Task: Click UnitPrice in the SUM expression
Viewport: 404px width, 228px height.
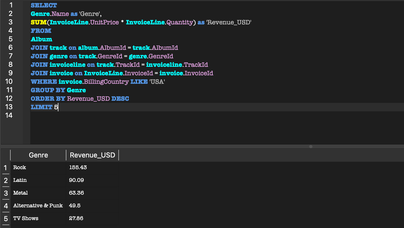Action: click(x=105, y=22)
